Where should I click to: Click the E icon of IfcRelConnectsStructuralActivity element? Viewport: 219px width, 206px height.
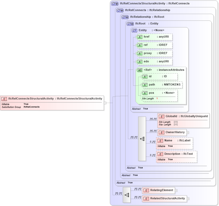[4, 99]
